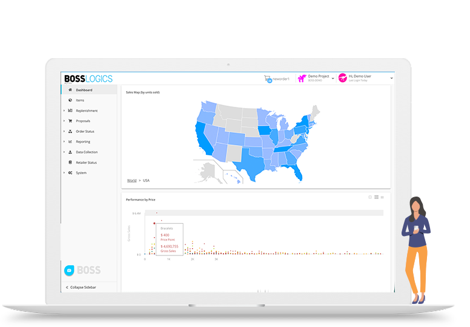Select Reporting in the sidebar menu

click(83, 142)
